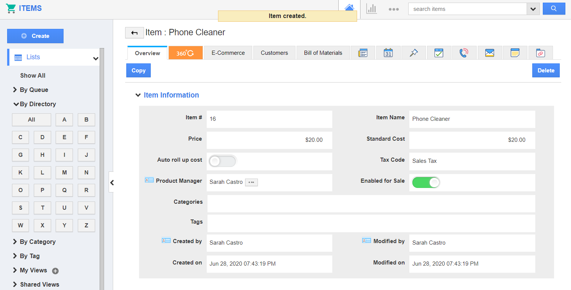Turn off the Enabled for Sale toggle
The width and height of the screenshot is (571, 290).
point(426,183)
